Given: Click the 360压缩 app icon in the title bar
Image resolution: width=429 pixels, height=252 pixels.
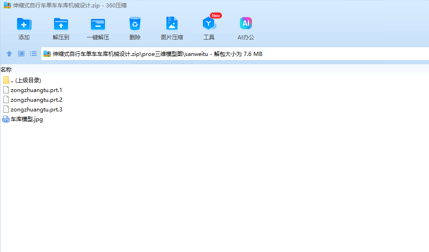Looking at the screenshot, I should point(7,5).
